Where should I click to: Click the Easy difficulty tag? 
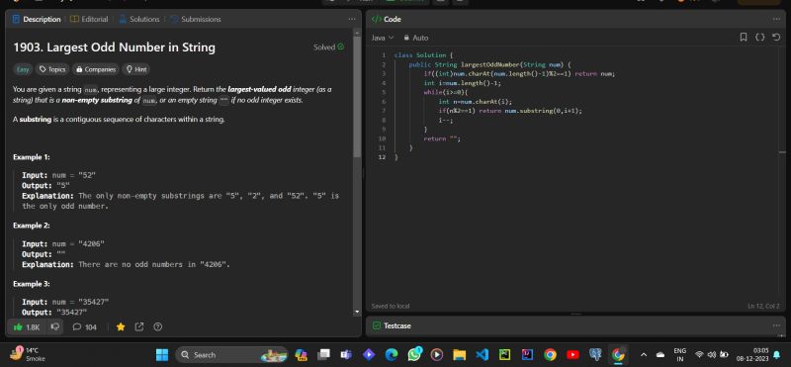pyautogui.click(x=23, y=69)
